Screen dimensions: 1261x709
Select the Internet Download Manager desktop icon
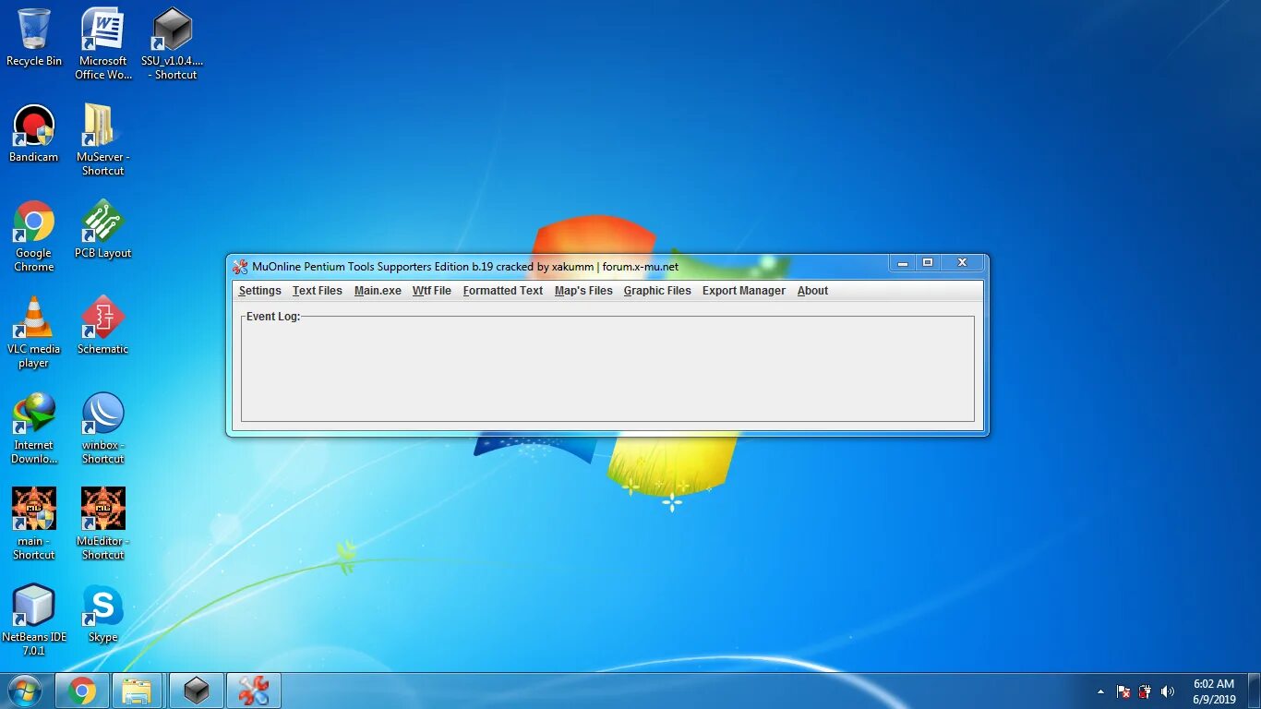coord(34,427)
